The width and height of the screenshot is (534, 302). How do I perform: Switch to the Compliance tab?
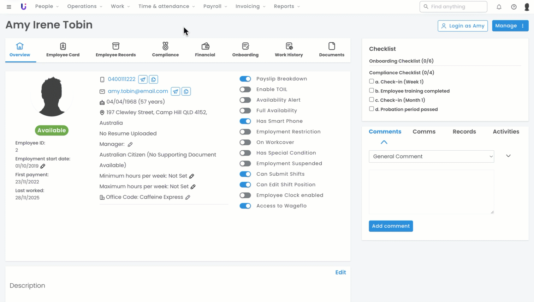(165, 50)
